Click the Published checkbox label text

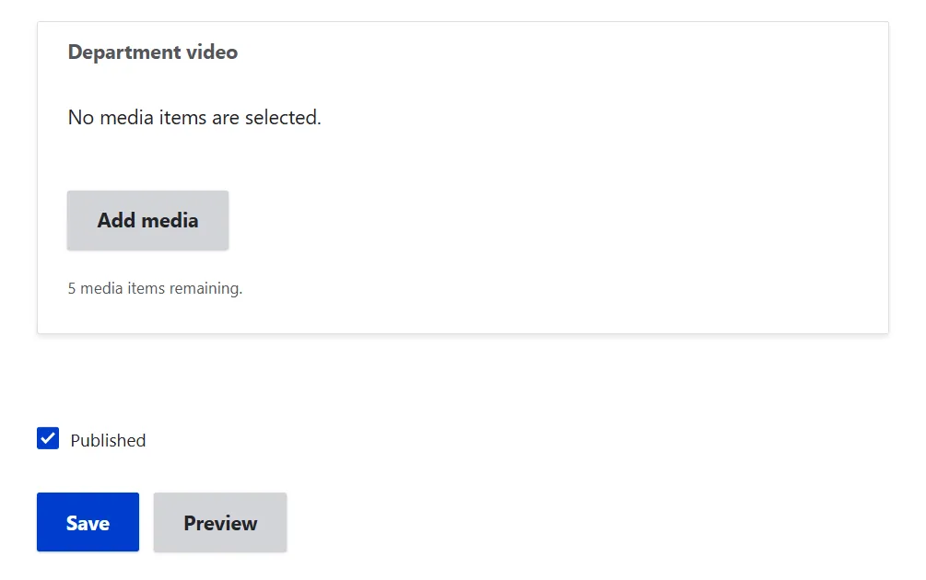pyautogui.click(x=108, y=440)
